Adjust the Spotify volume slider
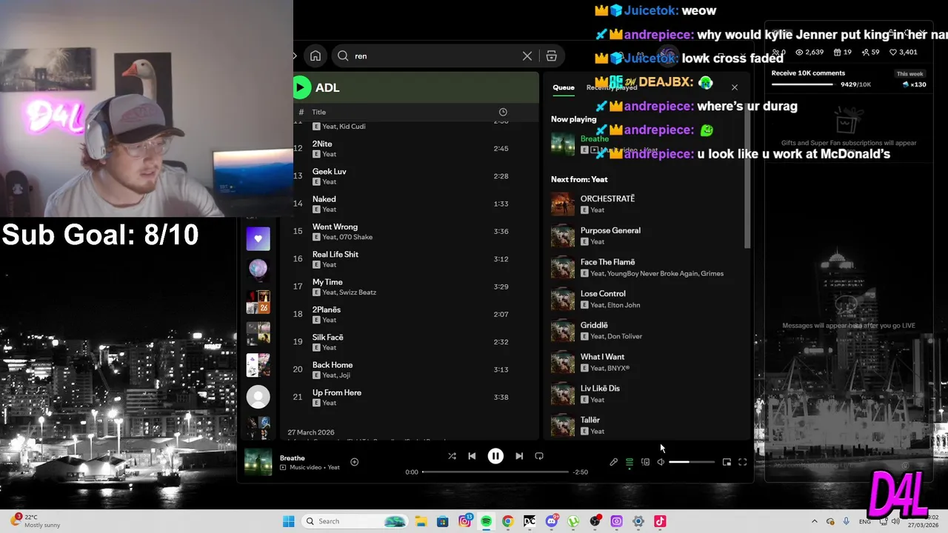Image resolution: width=948 pixels, height=533 pixels. 692,462
